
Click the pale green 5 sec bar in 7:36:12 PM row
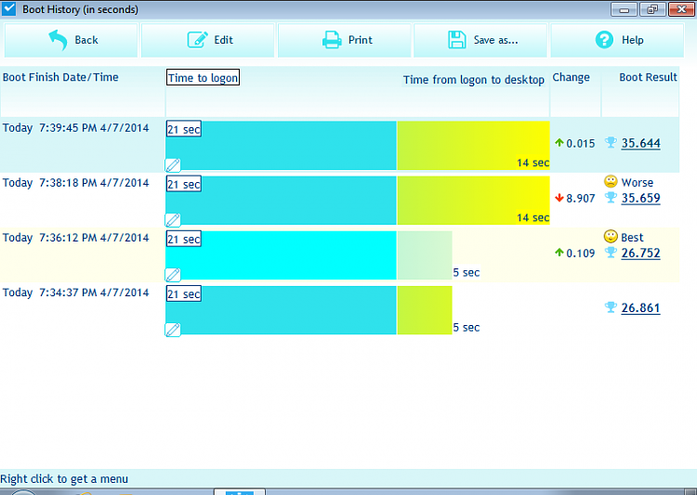[425, 255]
